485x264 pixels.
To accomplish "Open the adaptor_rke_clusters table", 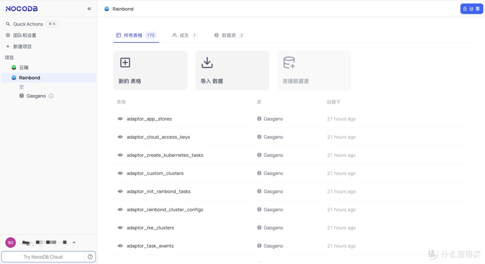I will coord(150,228).
